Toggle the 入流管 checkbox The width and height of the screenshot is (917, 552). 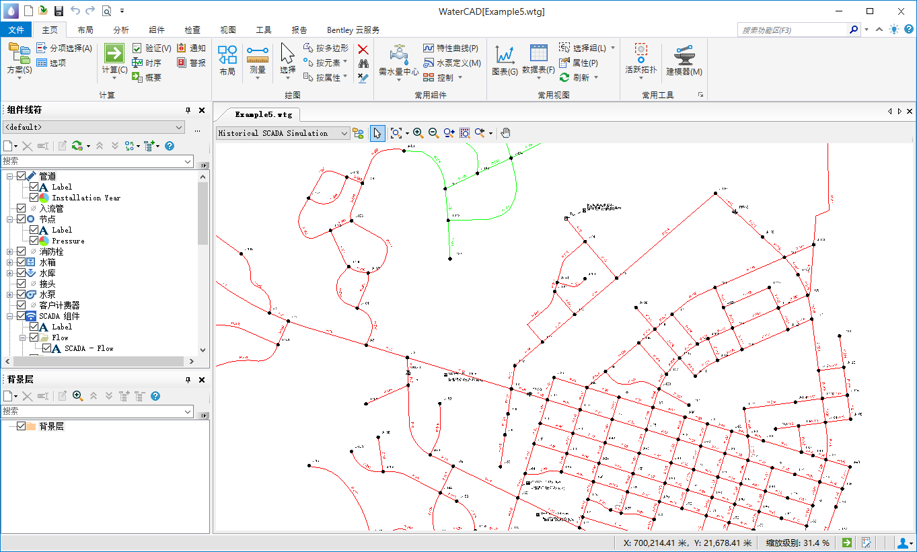pyautogui.click(x=22, y=208)
